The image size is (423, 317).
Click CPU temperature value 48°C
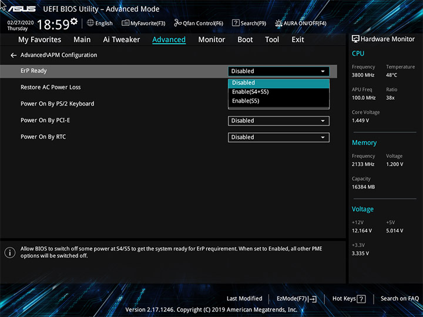coord(391,75)
